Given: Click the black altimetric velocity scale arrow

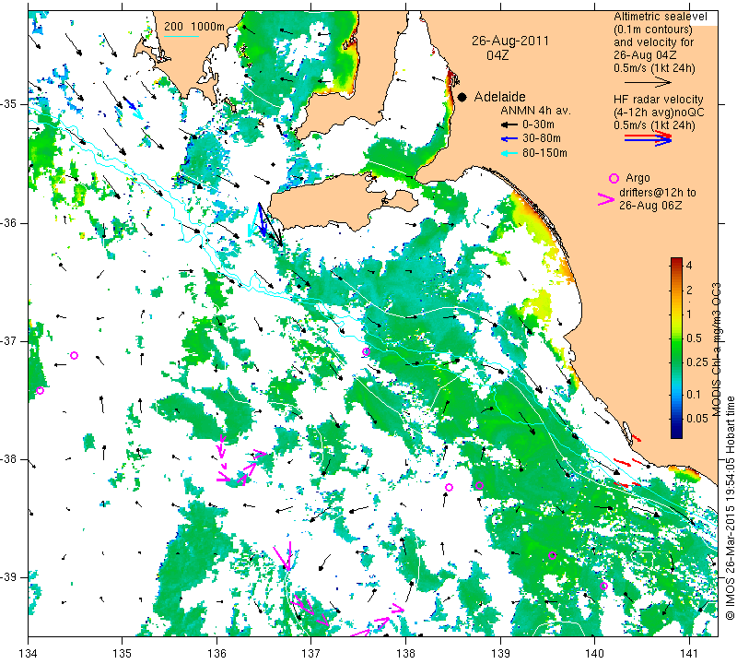Looking at the screenshot, I should tap(648, 83).
